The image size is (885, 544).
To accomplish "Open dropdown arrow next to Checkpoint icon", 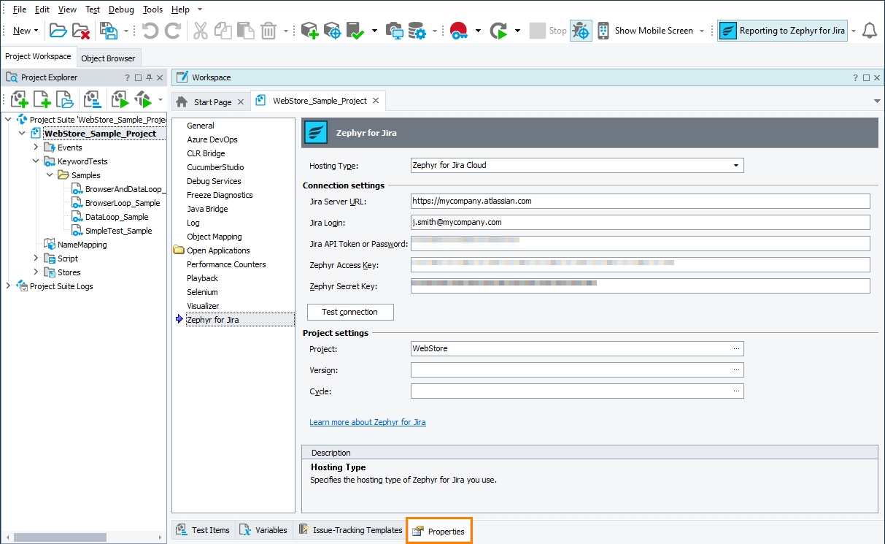I will click(374, 31).
